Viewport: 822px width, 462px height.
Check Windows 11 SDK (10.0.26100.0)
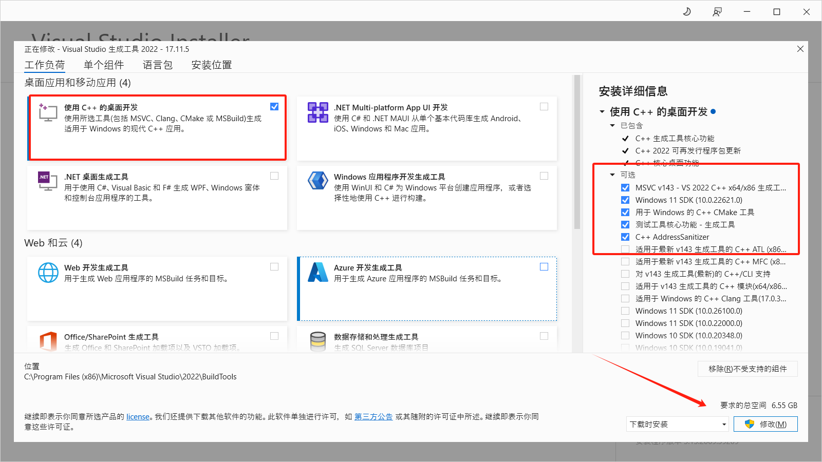[x=625, y=311]
